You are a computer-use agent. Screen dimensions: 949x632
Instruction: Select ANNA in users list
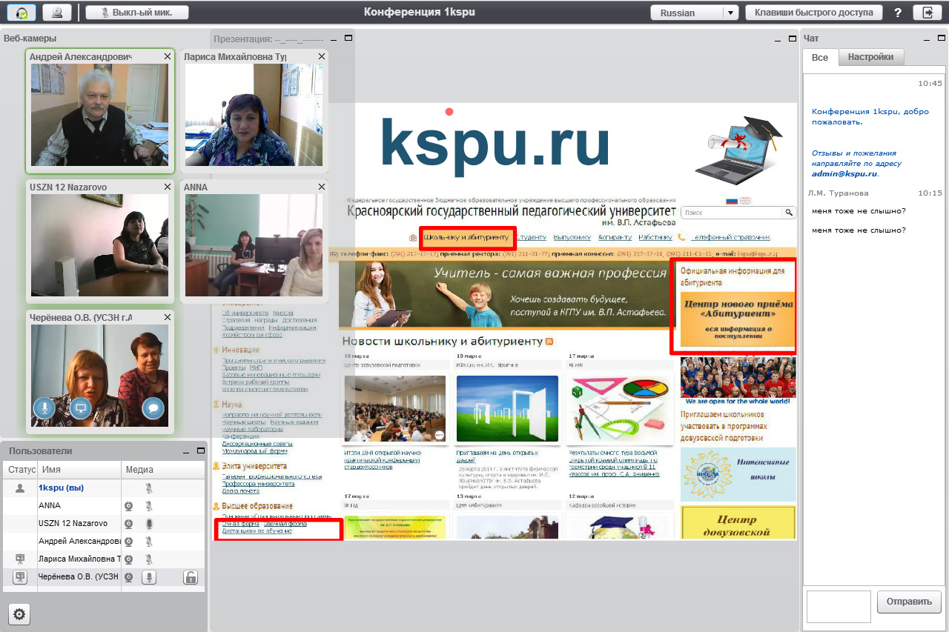(x=50, y=506)
